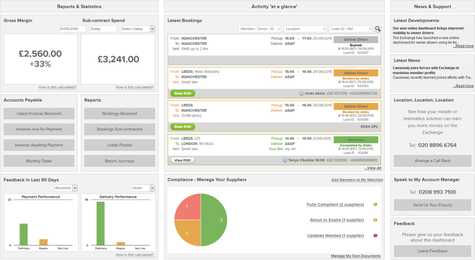The width and height of the screenshot is (475, 260).
Task: Click the red Updates Needed status dot
Action: [x=375, y=235]
